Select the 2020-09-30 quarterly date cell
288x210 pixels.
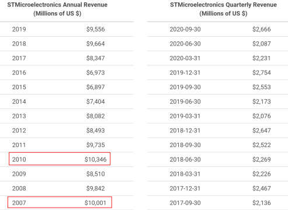pyautogui.click(x=185, y=29)
